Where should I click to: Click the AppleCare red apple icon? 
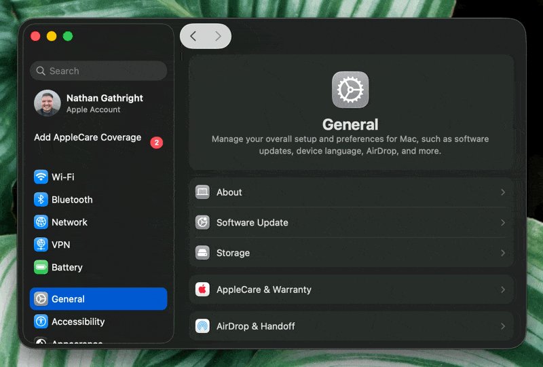point(202,290)
